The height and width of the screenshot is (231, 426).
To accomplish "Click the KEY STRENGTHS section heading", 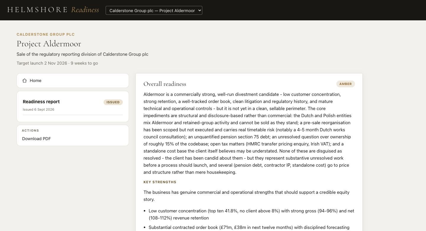I will [160, 182].
